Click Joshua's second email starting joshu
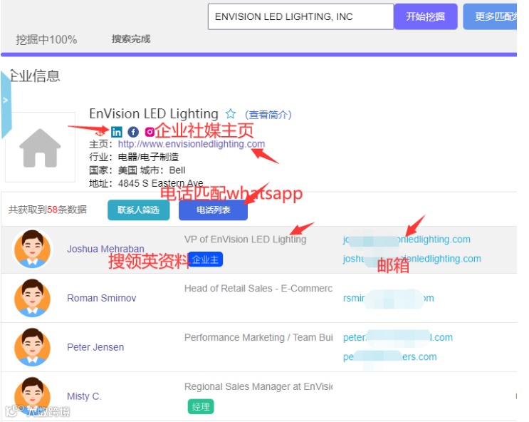Viewport: 529px width, 422px height. click(412, 259)
